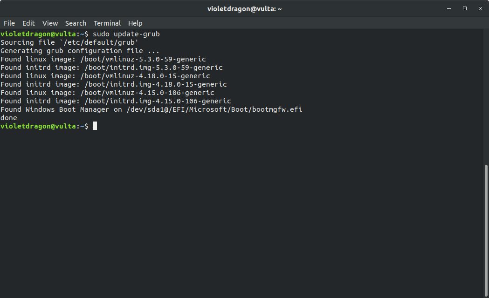Screen dimensions: 489x298
Task: Click the done output line
Action: (x=8, y=117)
